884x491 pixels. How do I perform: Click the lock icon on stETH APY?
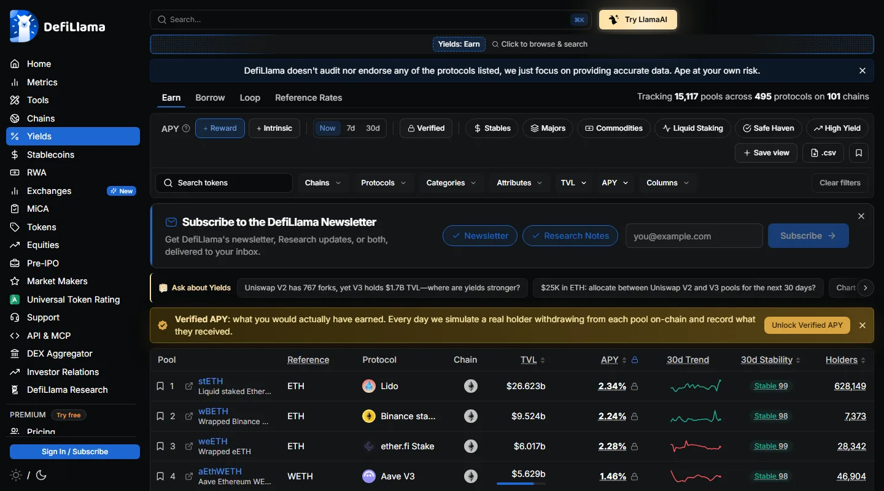[x=635, y=387]
